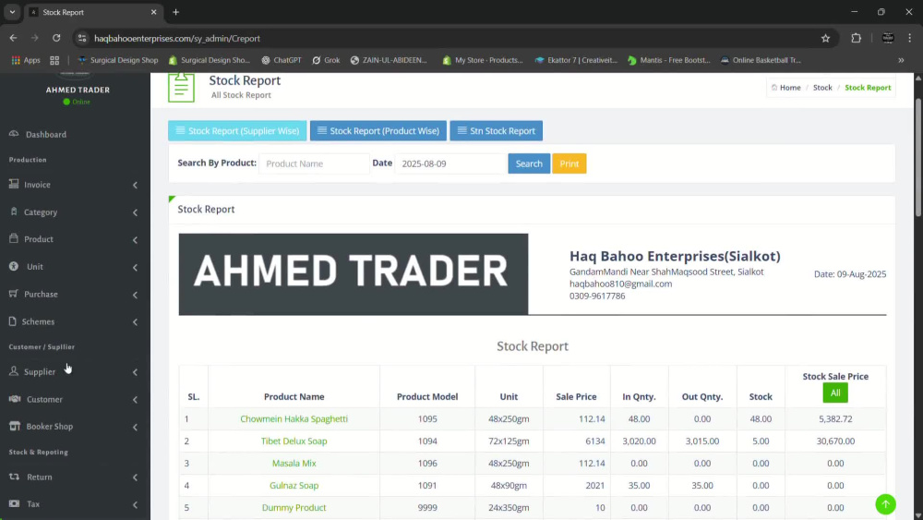
Task: Focus the Product Name search field
Action: pos(314,163)
